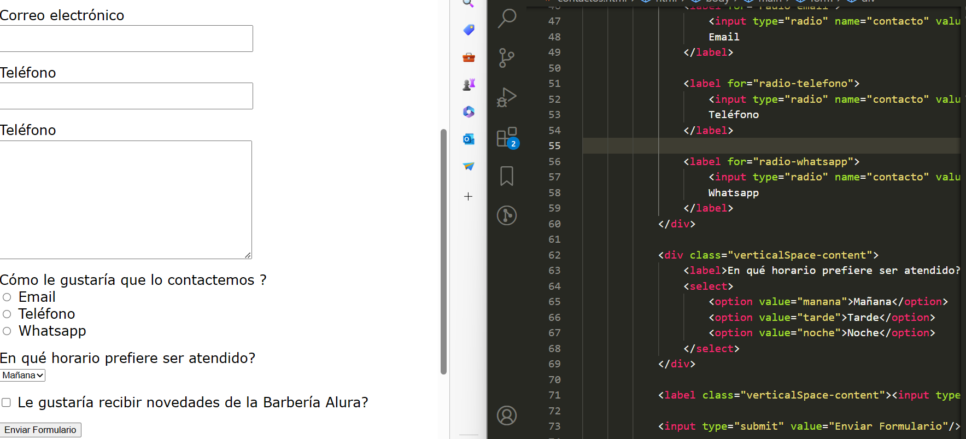Click the 'En qué horario prefiere ser atendido?' label in page
The width and height of the screenshot is (966, 439).
tap(127, 358)
